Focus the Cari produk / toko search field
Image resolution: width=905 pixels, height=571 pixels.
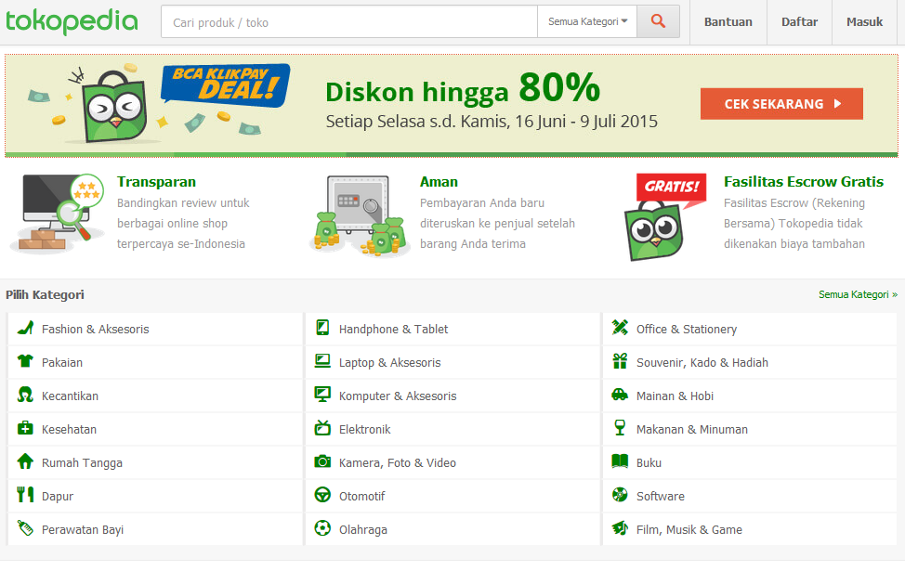[x=349, y=22]
